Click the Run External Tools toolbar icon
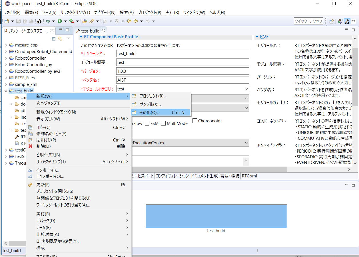Viewport: 359px width, 257px height. click(71, 21)
